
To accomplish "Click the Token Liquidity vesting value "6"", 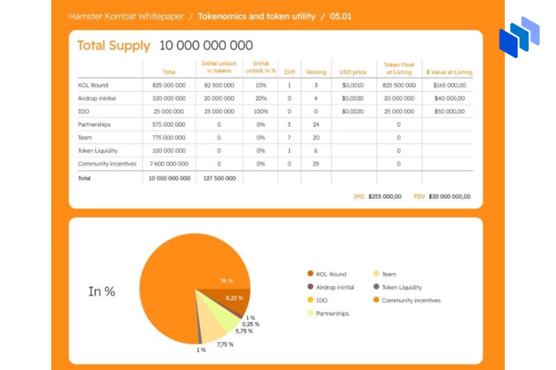I will pyautogui.click(x=316, y=151).
